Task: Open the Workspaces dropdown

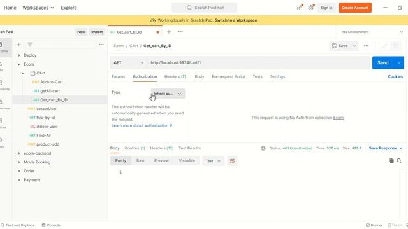Action: [38, 8]
